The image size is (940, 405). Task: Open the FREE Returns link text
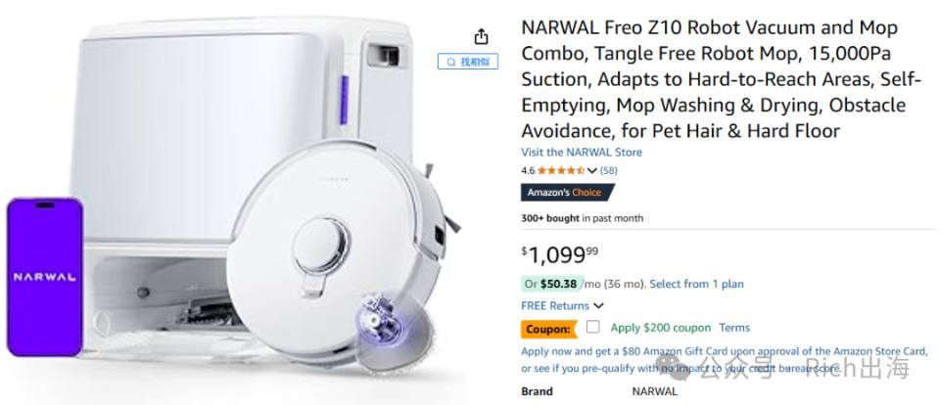coord(555,305)
